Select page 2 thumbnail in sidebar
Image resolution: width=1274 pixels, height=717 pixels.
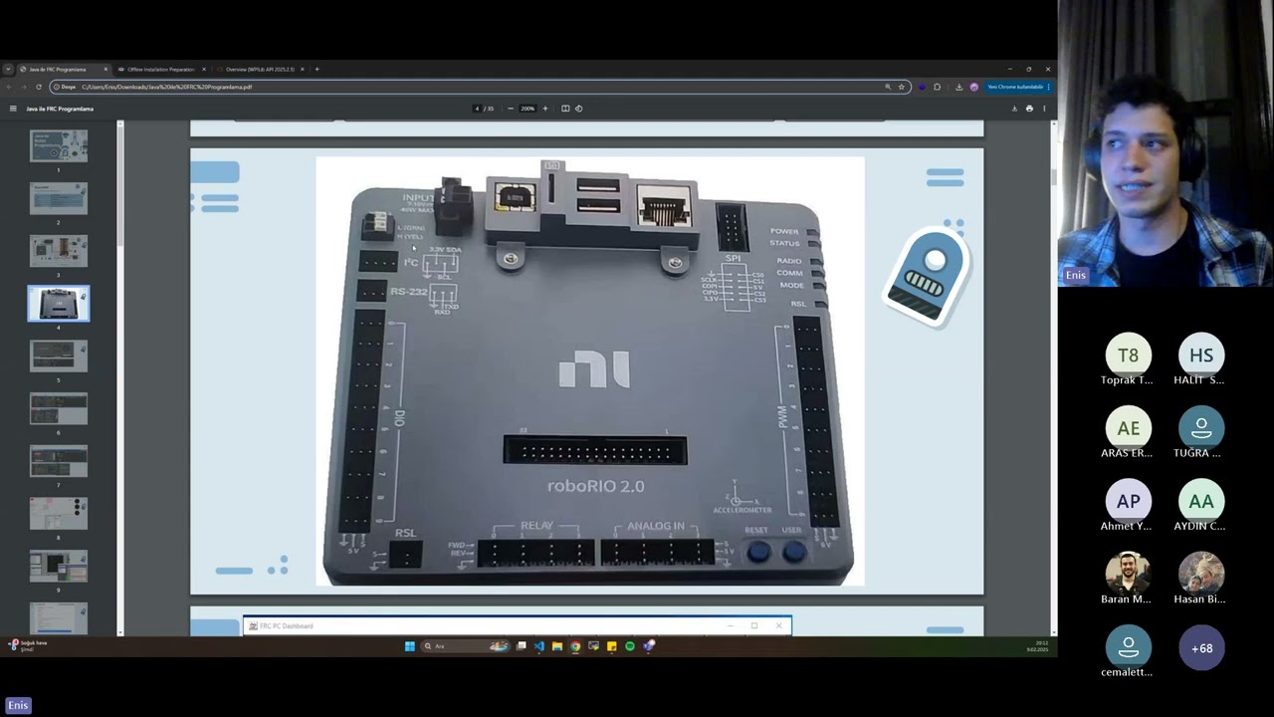click(59, 198)
